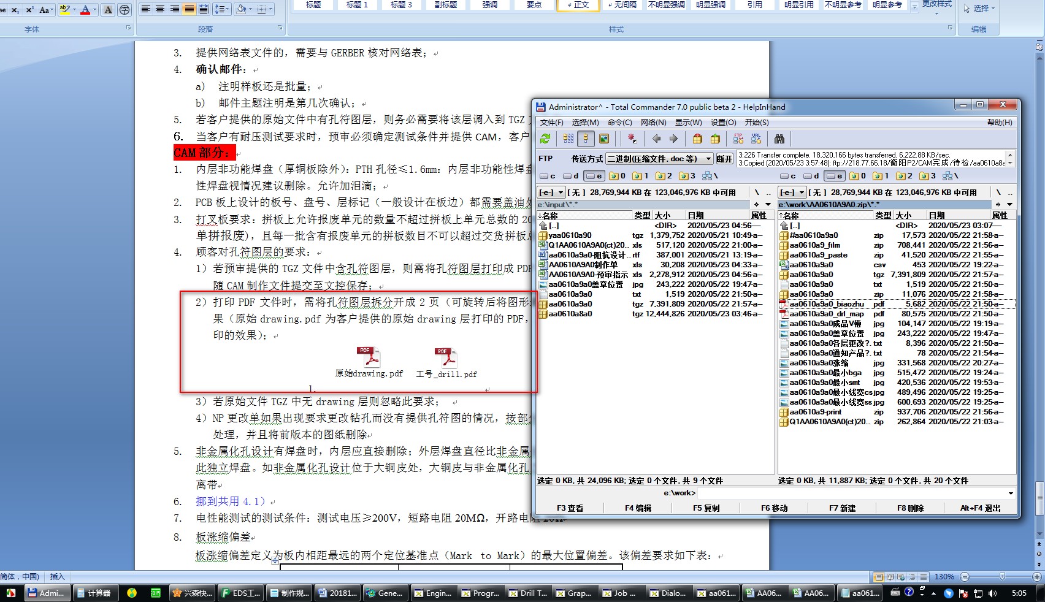Open 选择(M) menu in Total Commander
1045x602 pixels.
586,123
